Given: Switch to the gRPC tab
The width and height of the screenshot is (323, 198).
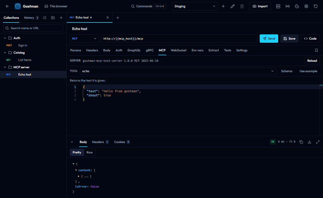Looking at the screenshot, I should tap(150, 50).
